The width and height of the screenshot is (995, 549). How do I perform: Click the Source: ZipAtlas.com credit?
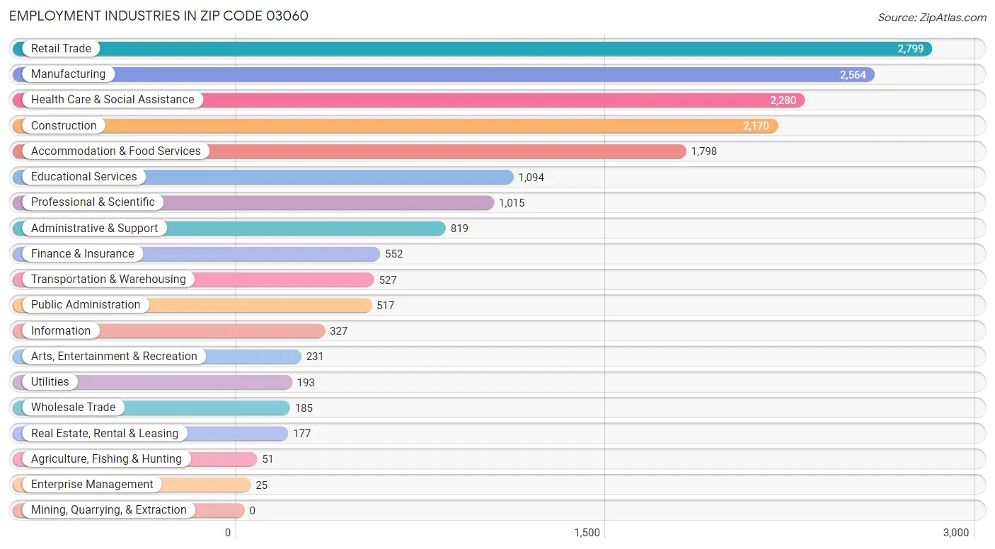click(932, 18)
